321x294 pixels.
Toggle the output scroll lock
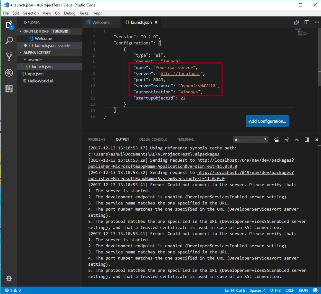[286, 140]
